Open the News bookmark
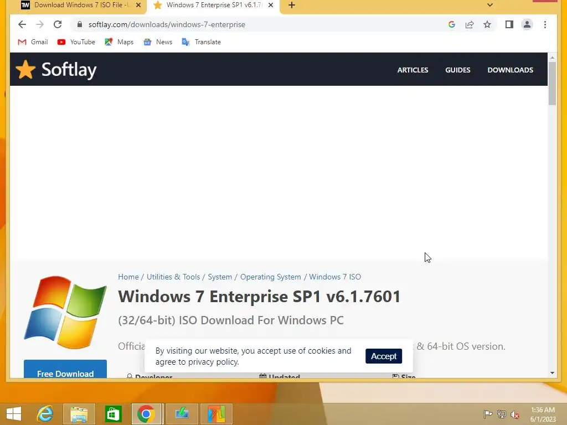Image resolution: width=567 pixels, height=425 pixels. tap(158, 42)
